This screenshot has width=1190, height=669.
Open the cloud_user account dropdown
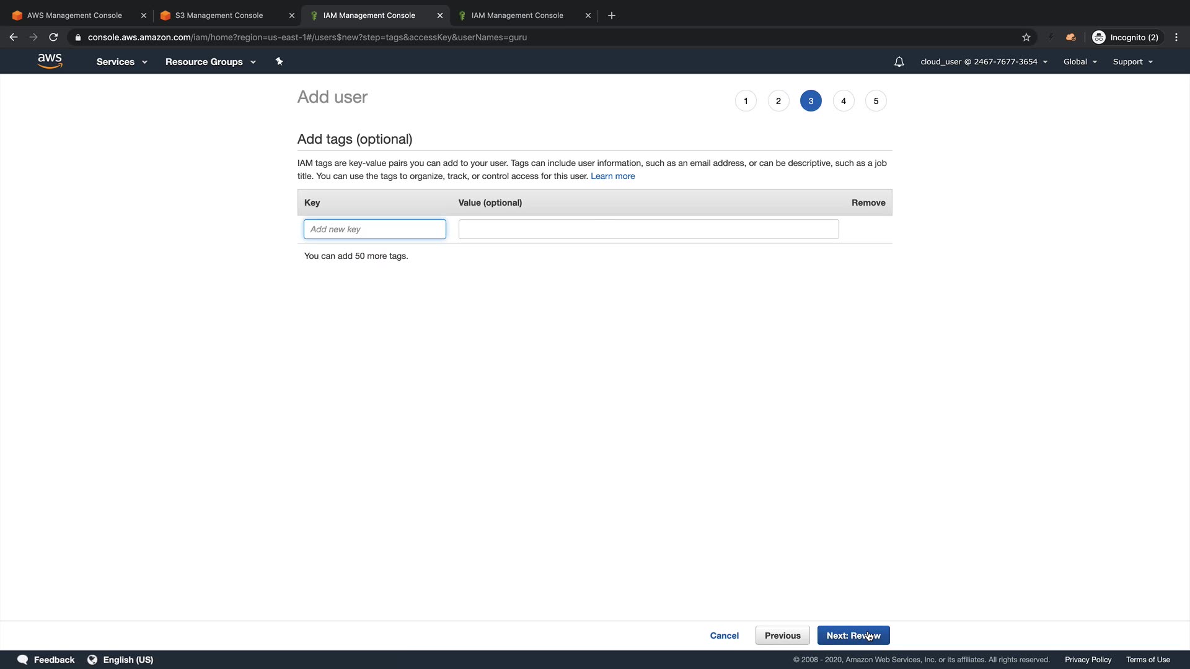click(984, 62)
